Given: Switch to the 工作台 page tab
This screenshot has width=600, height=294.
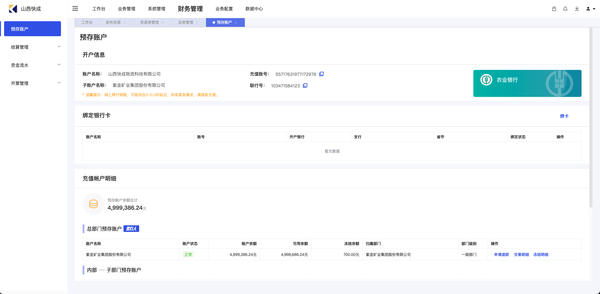Looking at the screenshot, I should pyautogui.click(x=87, y=22).
